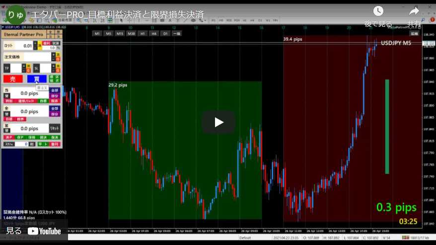Click the 29.2 pips label on the green zone

118,85
